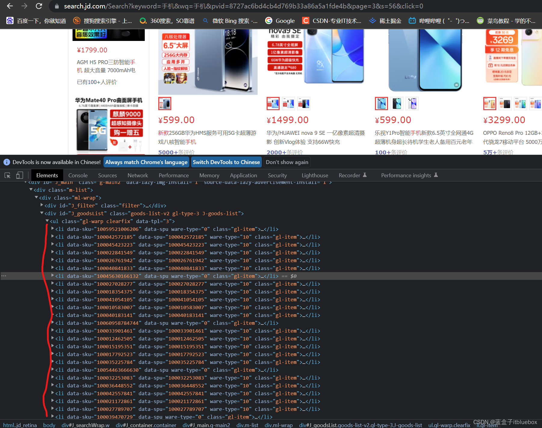
Task: Click the Recorder tab flask icon
Action: click(365, 175)
